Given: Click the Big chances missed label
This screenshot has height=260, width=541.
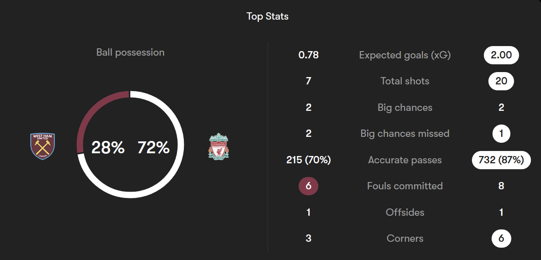Looking at the screenshot, I should [x=405, y=134].
